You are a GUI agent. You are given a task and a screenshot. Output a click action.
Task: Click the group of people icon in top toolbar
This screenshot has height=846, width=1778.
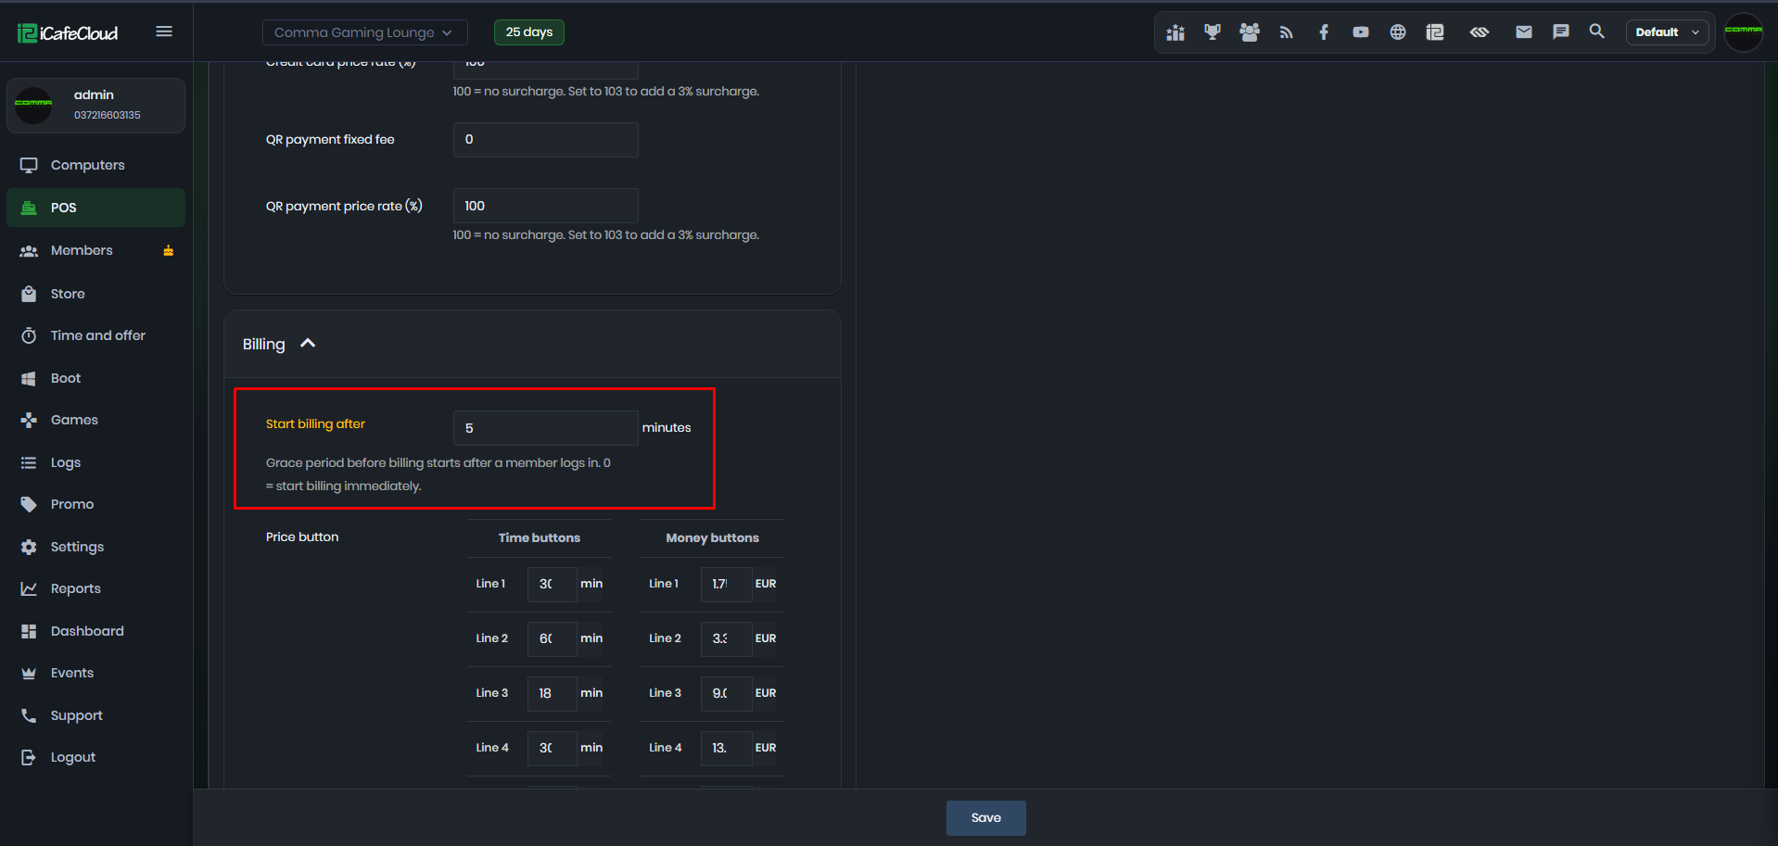(1250, 32)
